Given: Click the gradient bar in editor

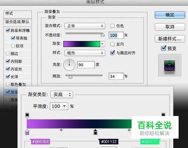Looking at the screenshot, I should (x=79, y=124).
